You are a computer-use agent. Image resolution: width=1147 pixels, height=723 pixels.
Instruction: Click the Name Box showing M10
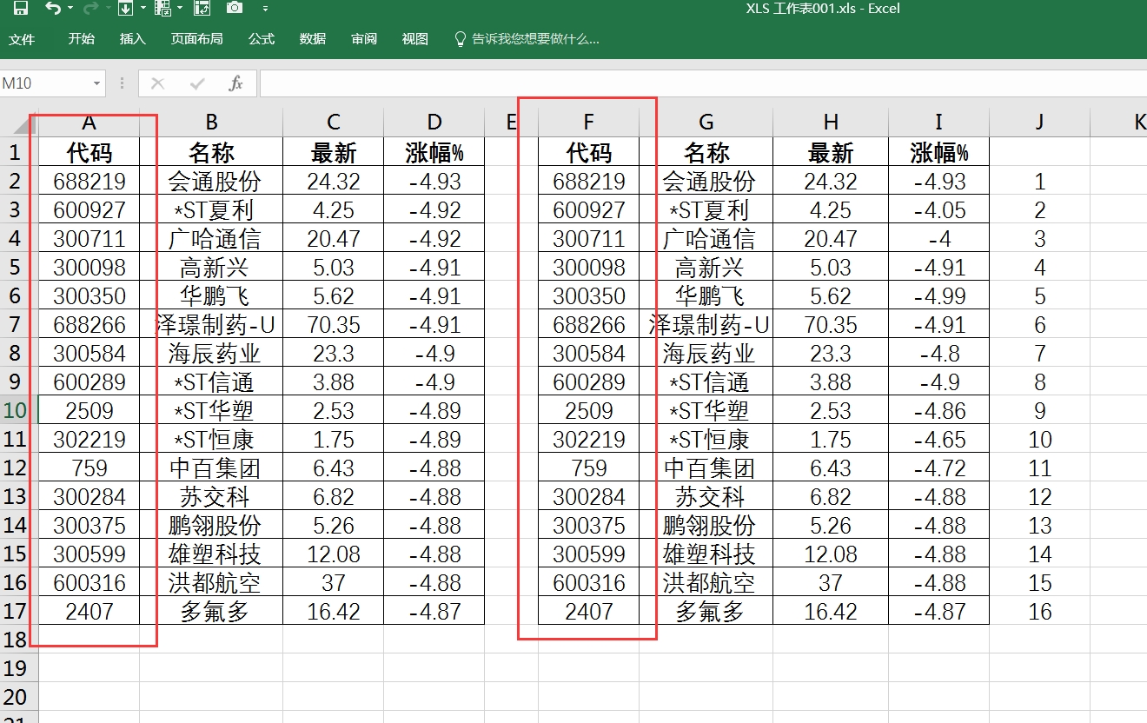[44, 83]
